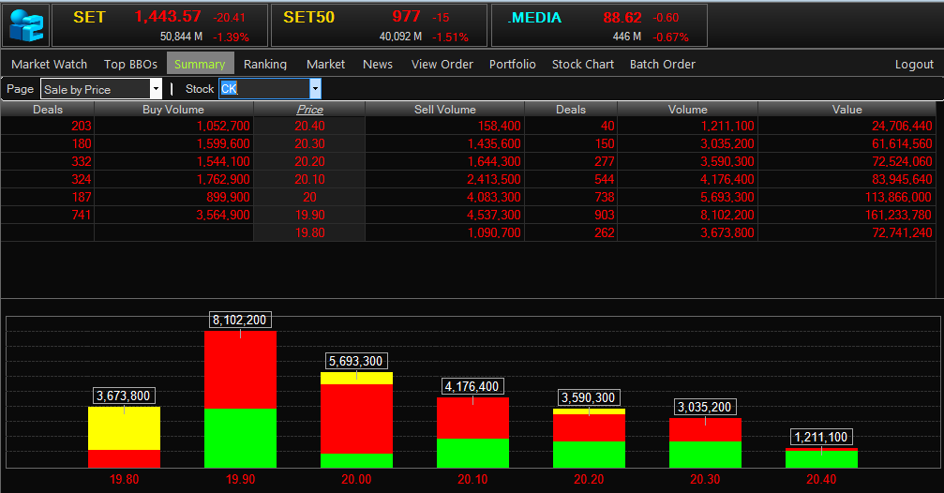944x493 pixels.
Task: Go to Batch Order page
Action: click(x=662, y=64)
